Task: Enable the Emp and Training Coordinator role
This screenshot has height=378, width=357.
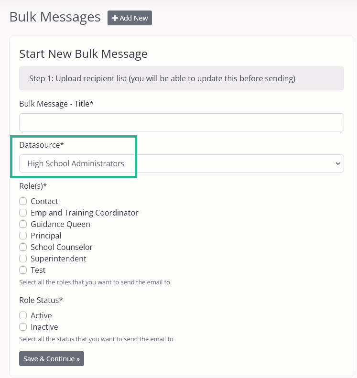Action: pyautogui.click(x=23, y=213)
